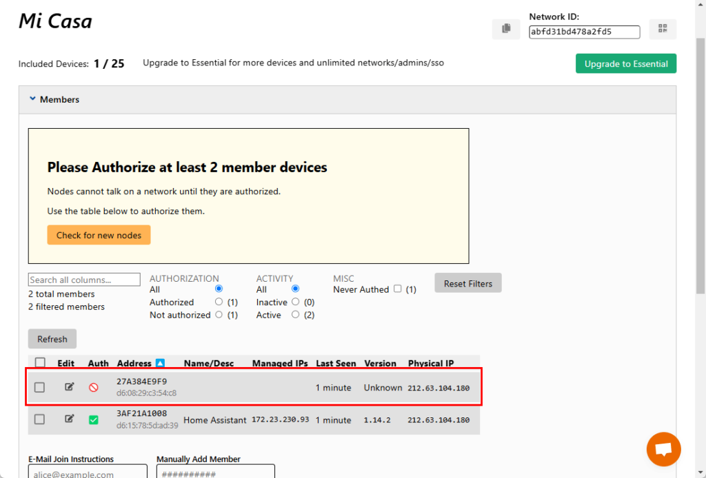The image size is (706, 478).
Task: Sort members by Address column arrow
Action: click(x=160, y=363)
